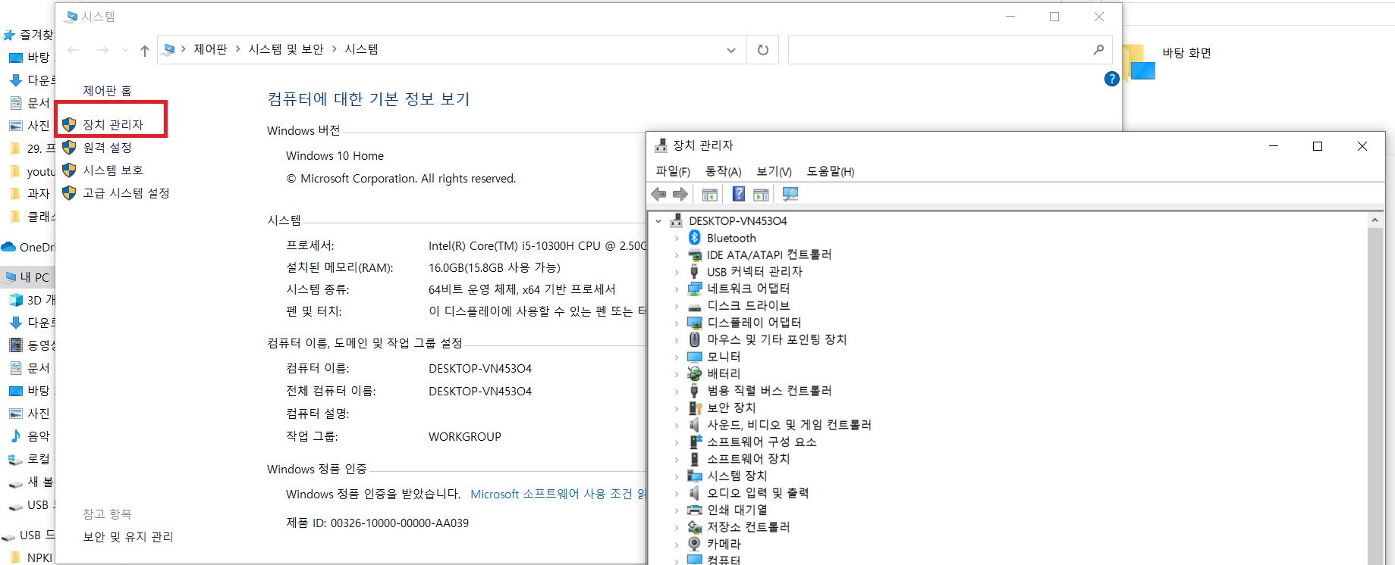Click the 디스플레이 어댑터 icon

[x=694, y=323]
